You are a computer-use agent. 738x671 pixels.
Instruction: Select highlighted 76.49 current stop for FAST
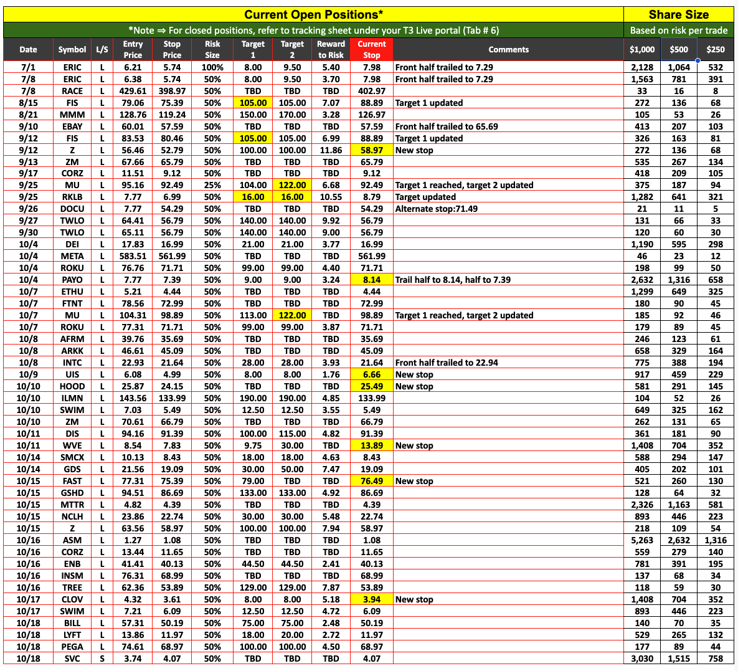[371, 481]
